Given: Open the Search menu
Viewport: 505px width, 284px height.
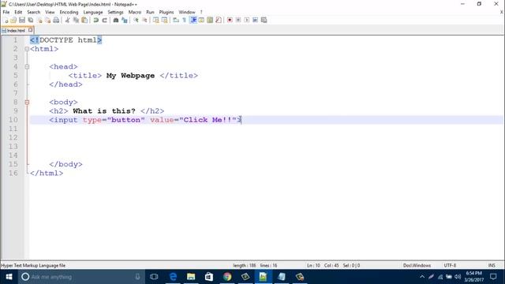Looking at the screenshot, I should 34,12.
